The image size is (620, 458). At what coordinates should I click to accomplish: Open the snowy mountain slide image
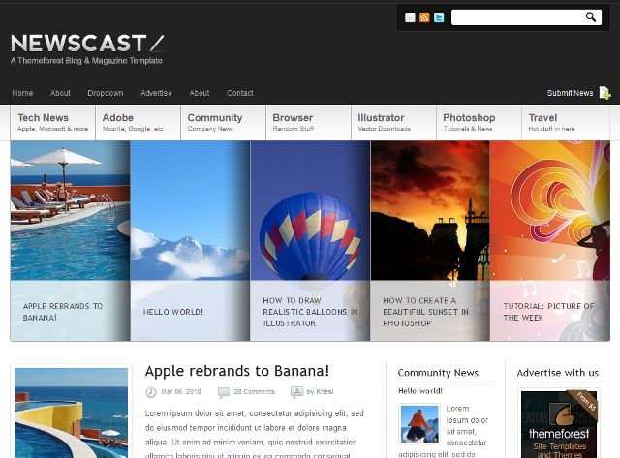[x=190, y=211]
